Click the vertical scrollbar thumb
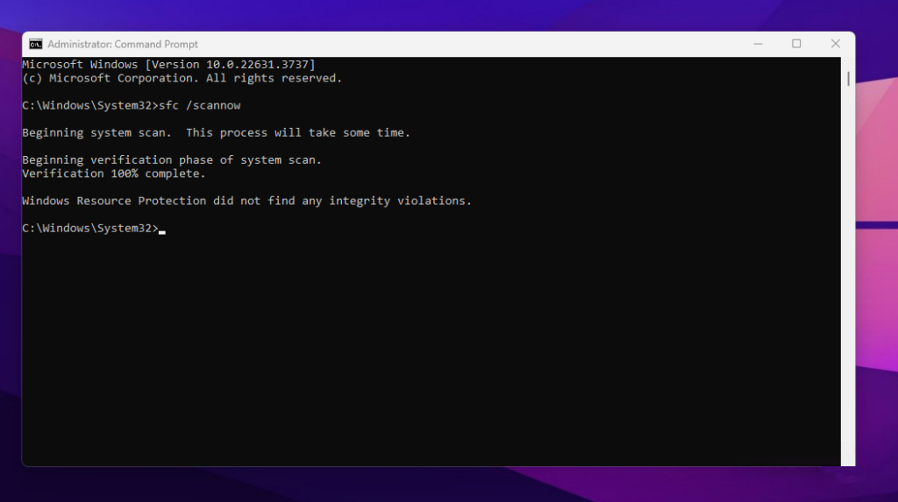This screenshot has width=898, height=502. coord(848,78)
